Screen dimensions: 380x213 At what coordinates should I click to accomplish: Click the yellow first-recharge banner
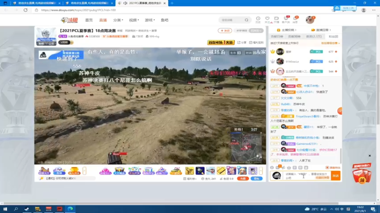pos(221,43)
